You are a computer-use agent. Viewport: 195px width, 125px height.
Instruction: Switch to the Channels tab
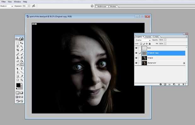pyautogui.click(x=148, y=37)
